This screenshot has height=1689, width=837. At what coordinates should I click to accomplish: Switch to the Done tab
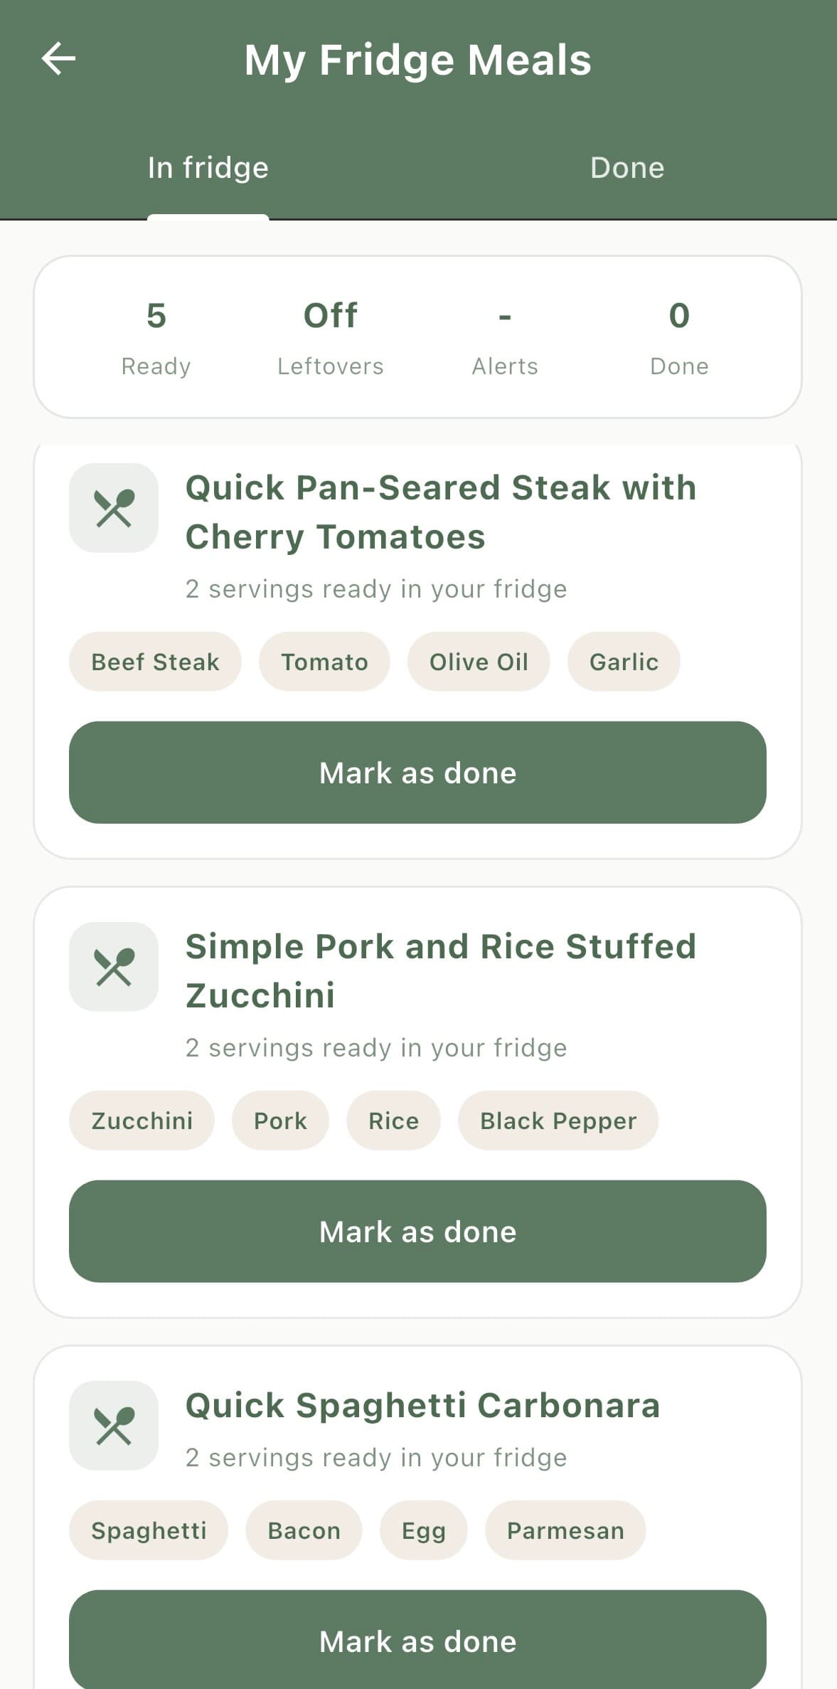pyautogui.click(x=627, y=168)
